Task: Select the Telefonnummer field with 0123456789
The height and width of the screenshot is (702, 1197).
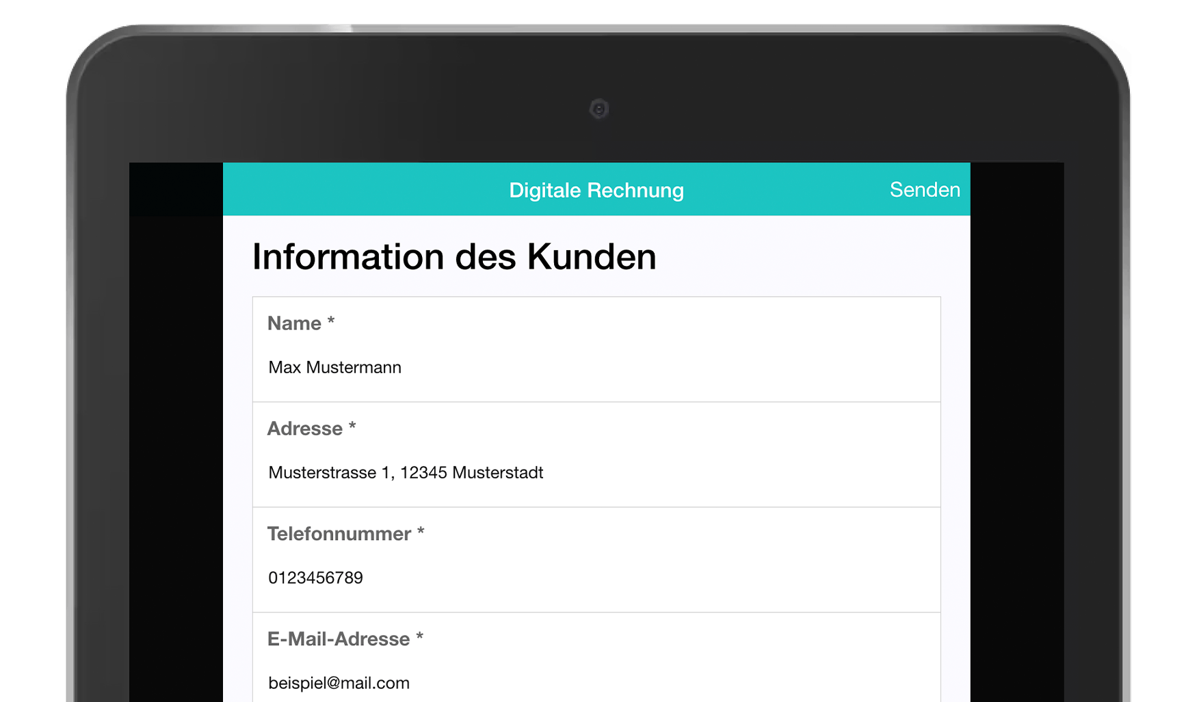Action: click(x=596, y=560)
